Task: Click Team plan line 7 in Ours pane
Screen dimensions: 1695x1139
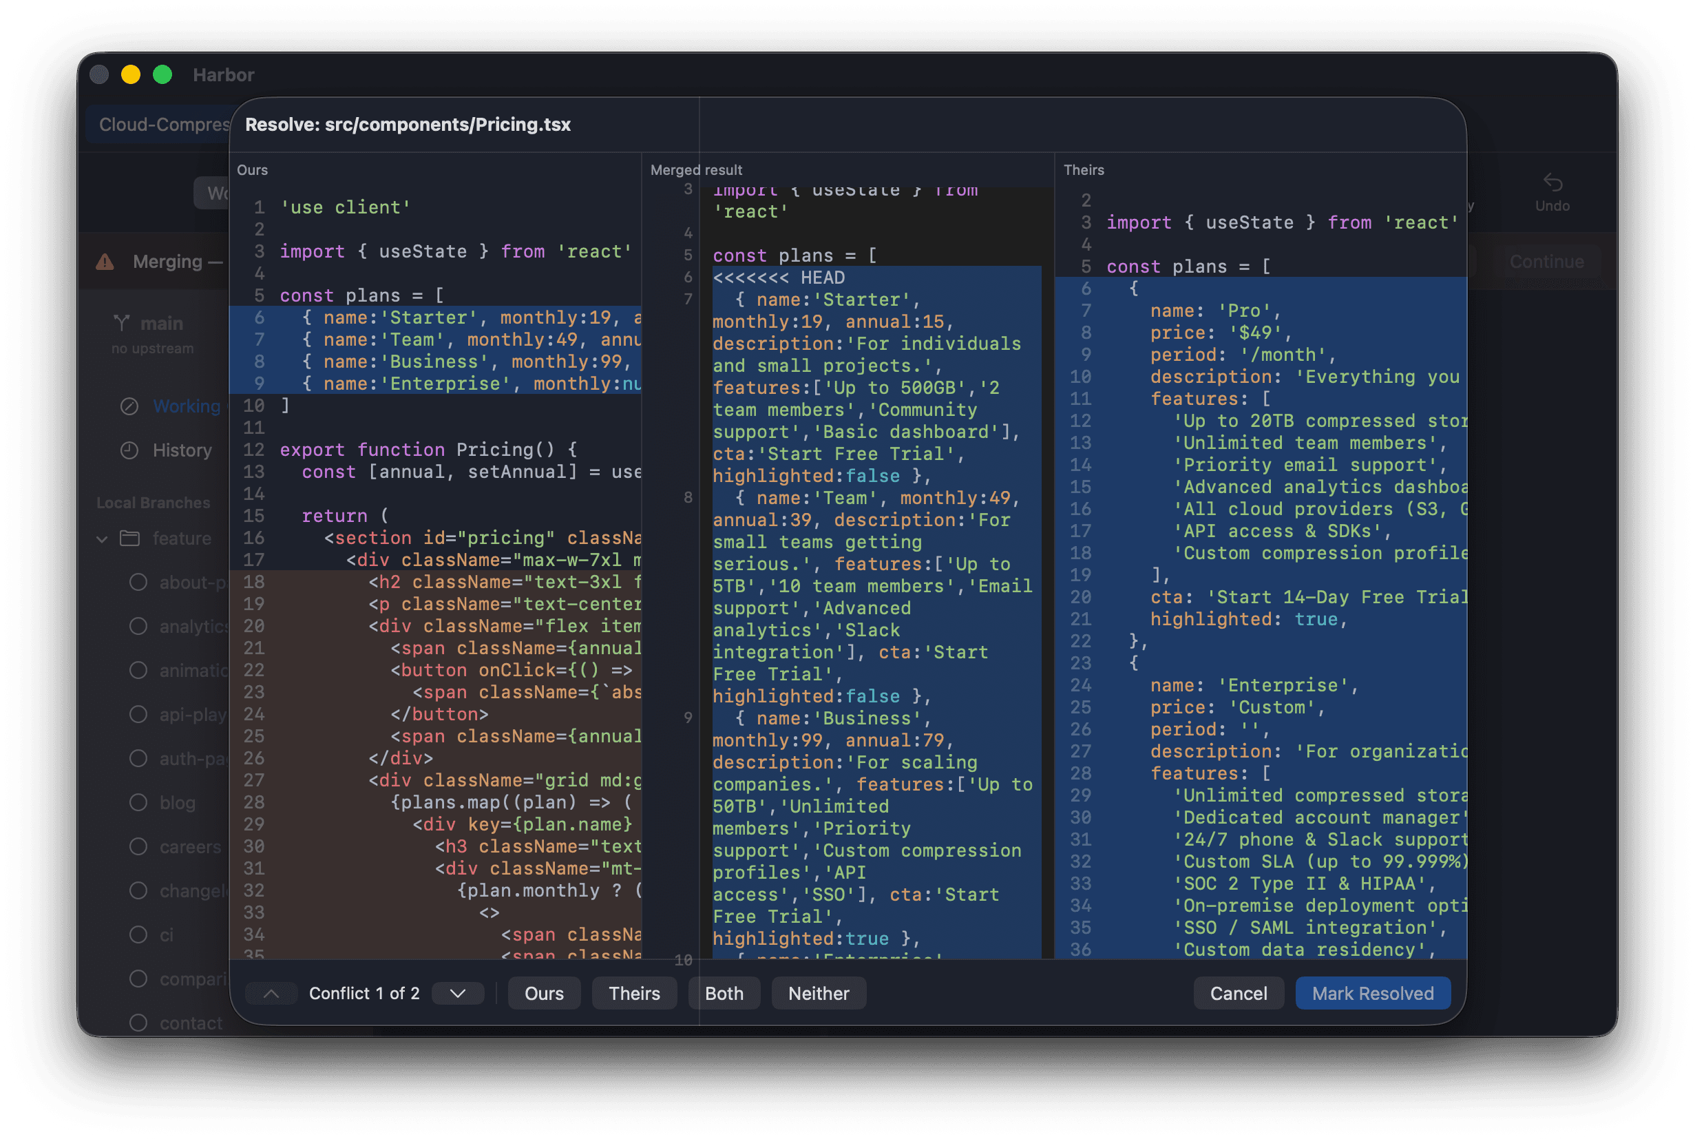Action: pyautogui.click(x=436, y=340)
